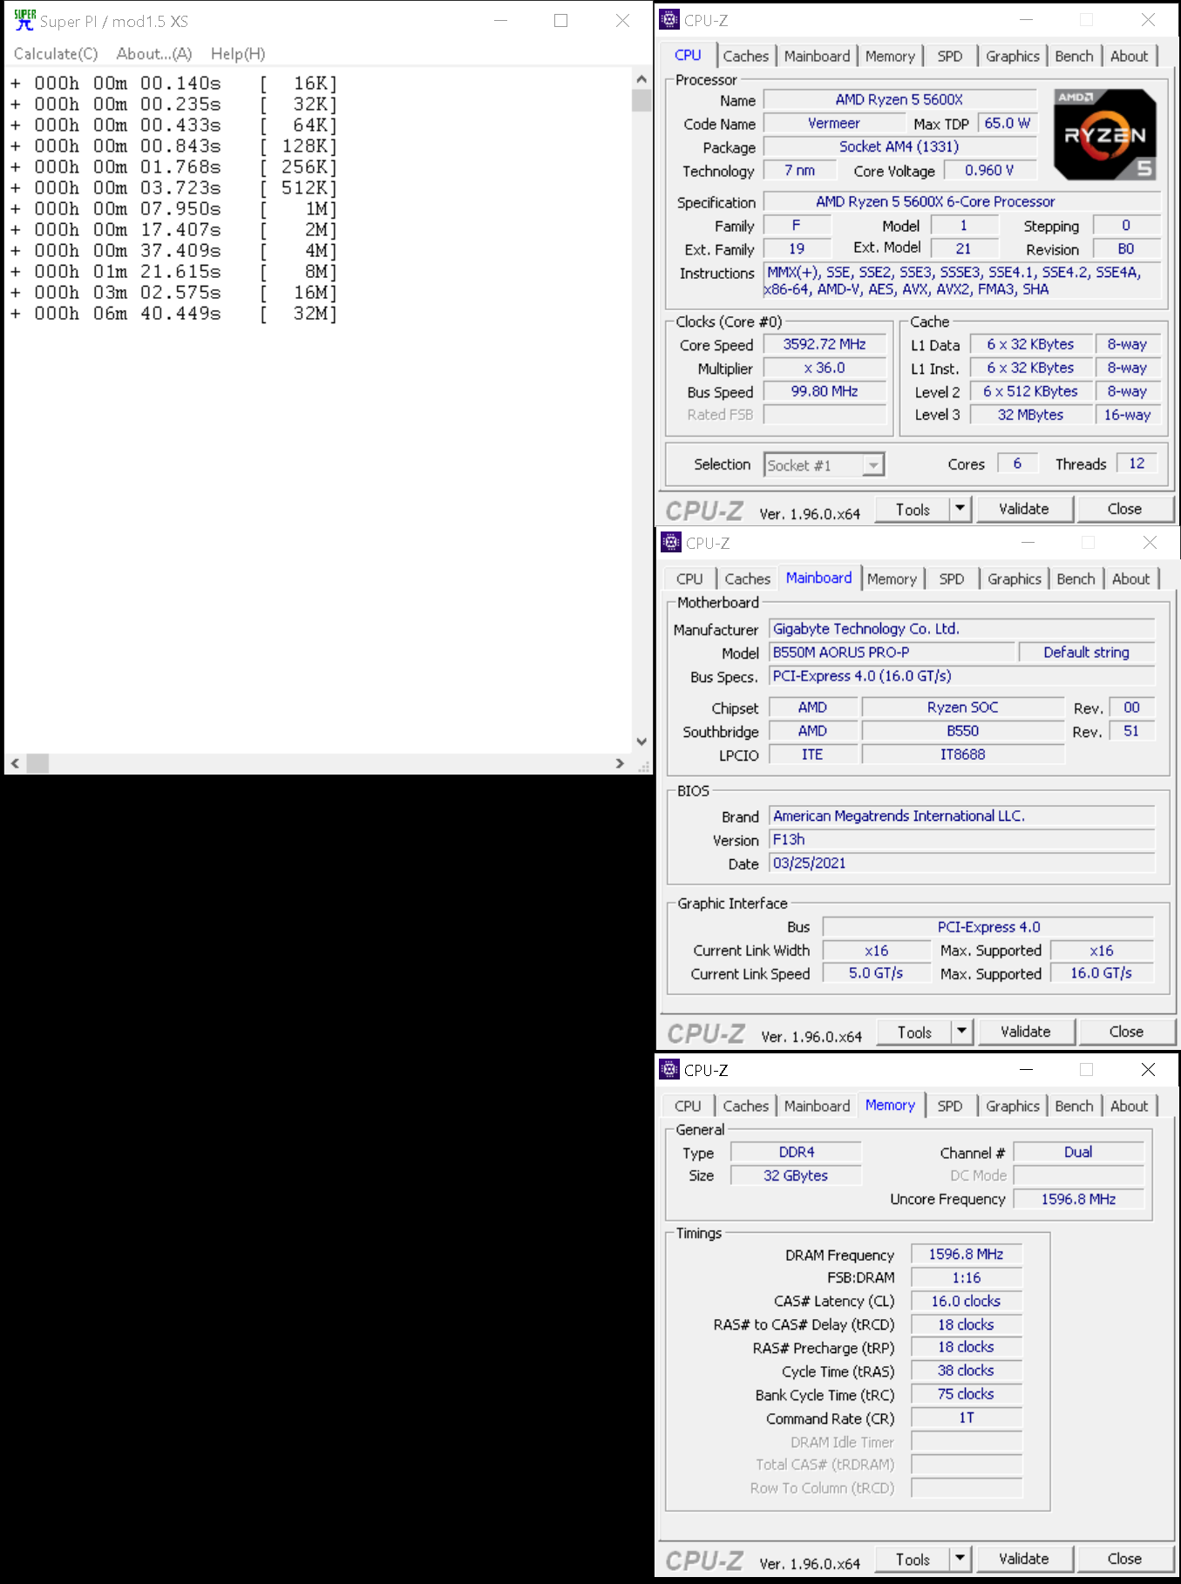Select Caches tab in the Mainboard CPU-Z window
The height and width of the screenshot is (1584, 1181).
748,579
